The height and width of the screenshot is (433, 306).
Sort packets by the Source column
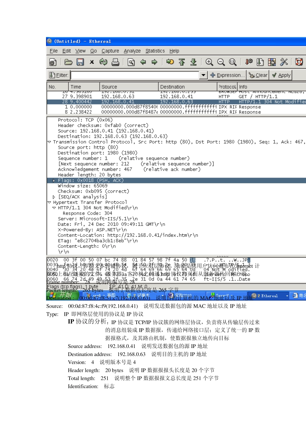(x=129, y=87)
